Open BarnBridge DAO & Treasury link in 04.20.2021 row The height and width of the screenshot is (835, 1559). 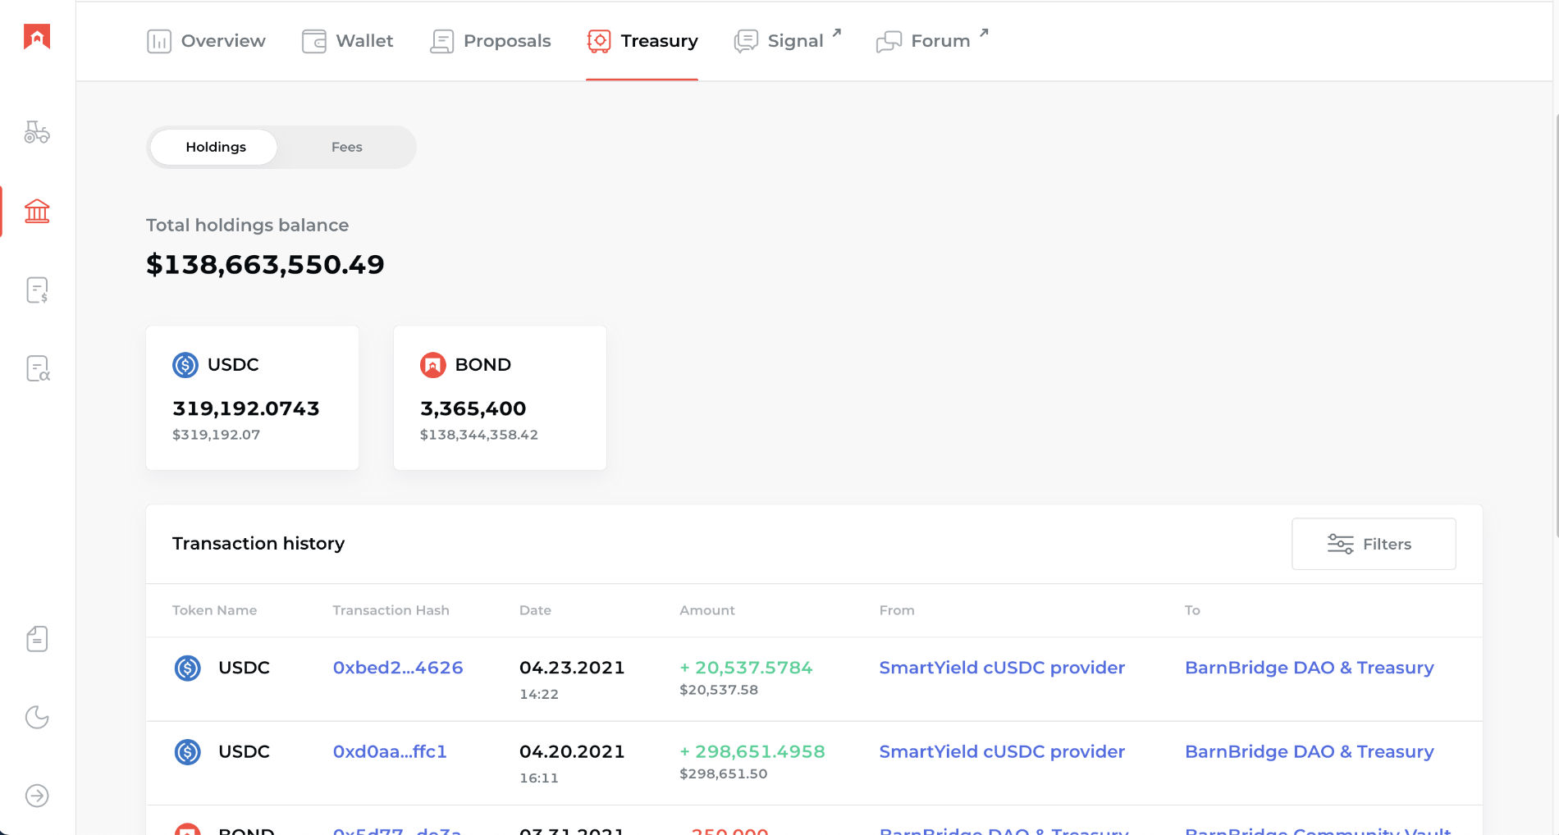point(1309,751)
